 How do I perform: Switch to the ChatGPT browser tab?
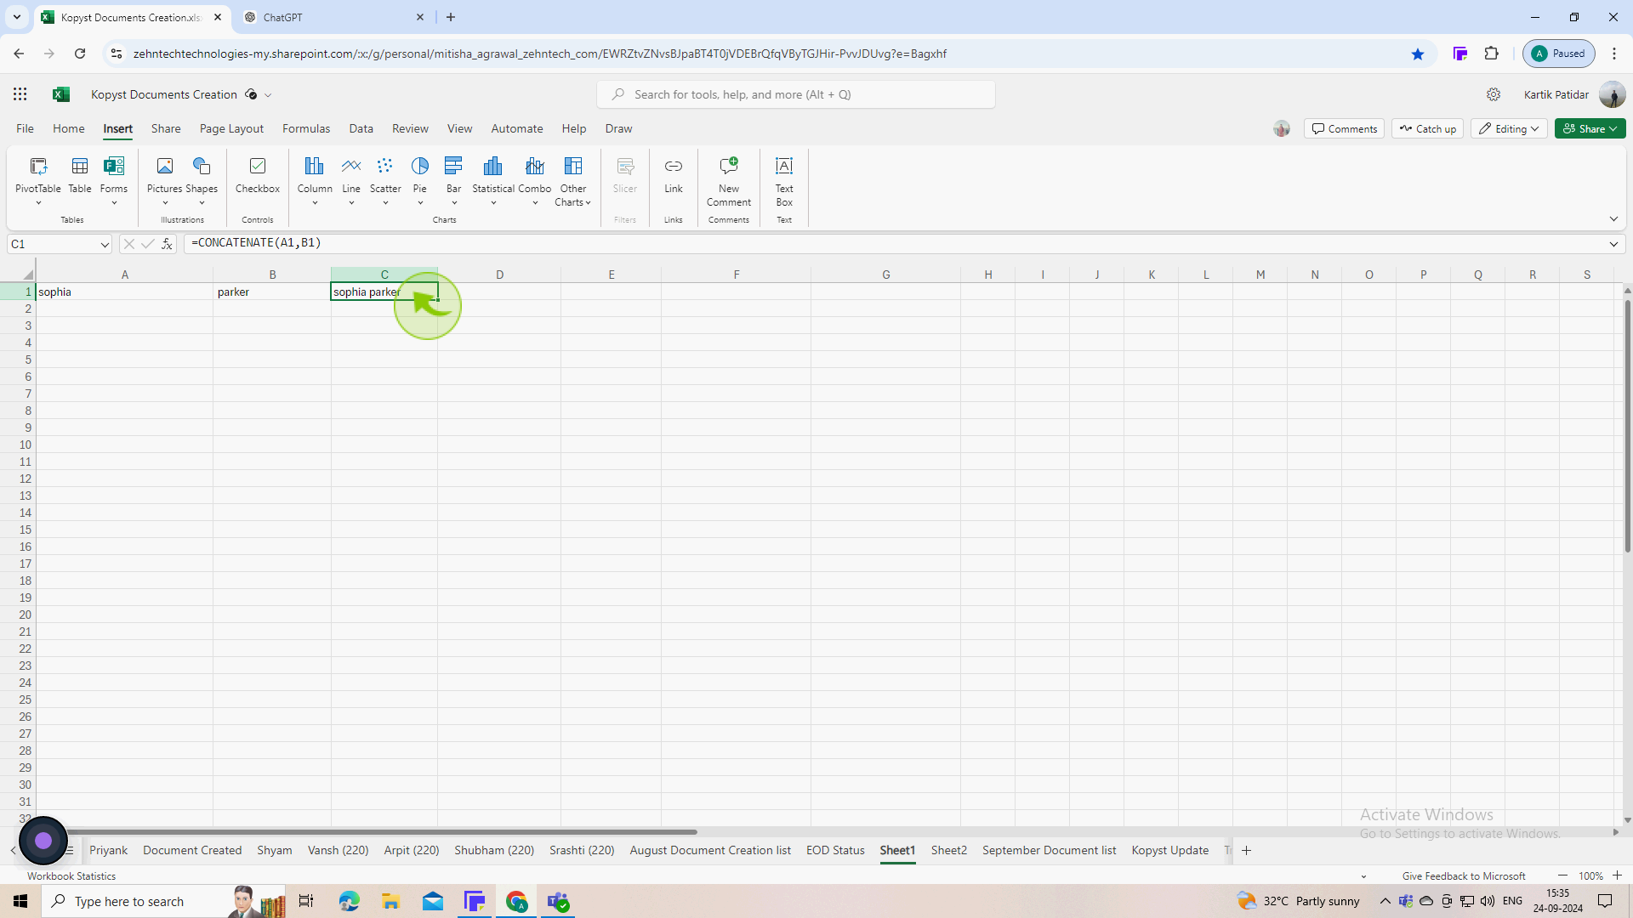(334, 17)
